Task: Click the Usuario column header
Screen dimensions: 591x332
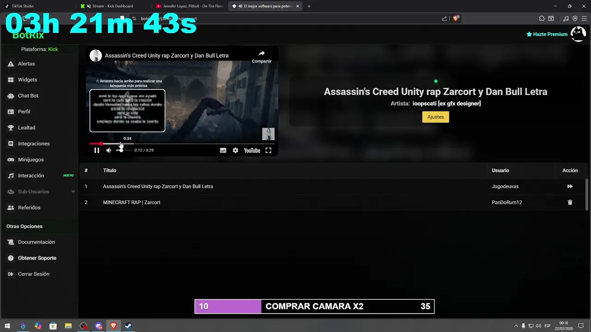Action: pos(501,171)
